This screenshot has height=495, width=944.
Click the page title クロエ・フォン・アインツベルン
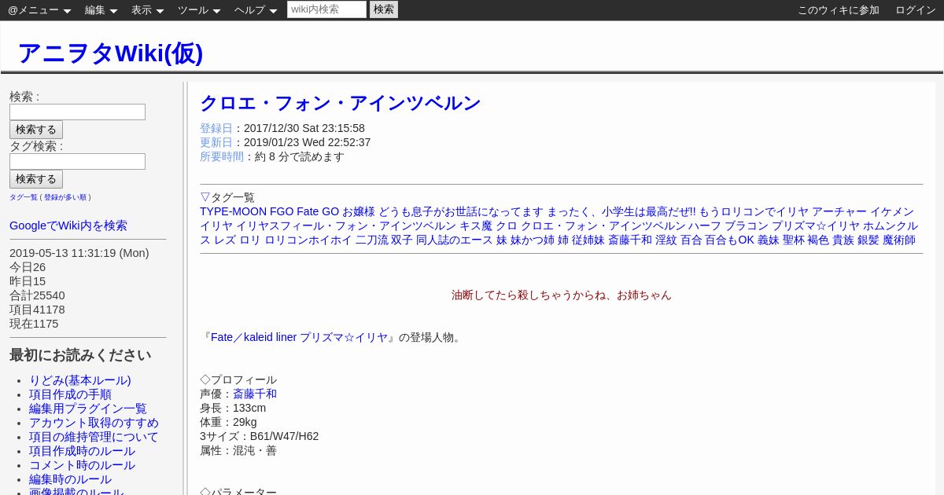(340, 103)
